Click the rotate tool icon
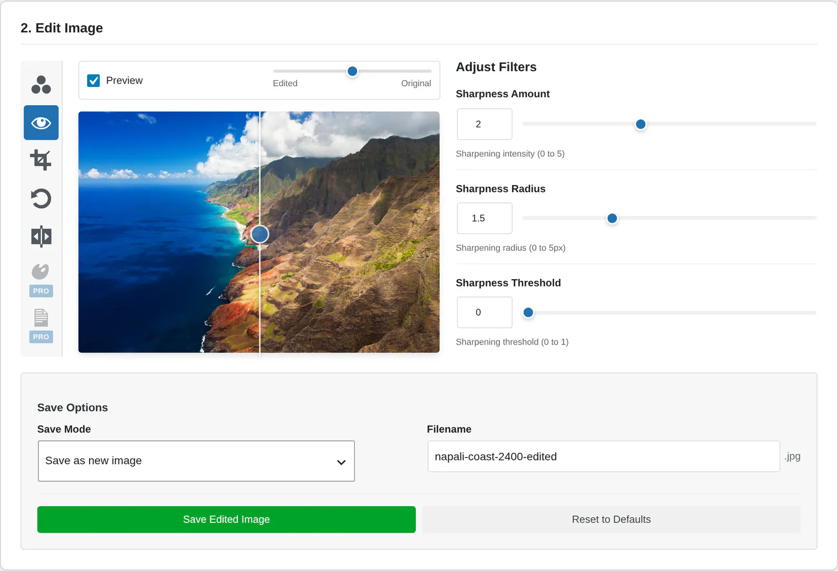 coord(41,199)
